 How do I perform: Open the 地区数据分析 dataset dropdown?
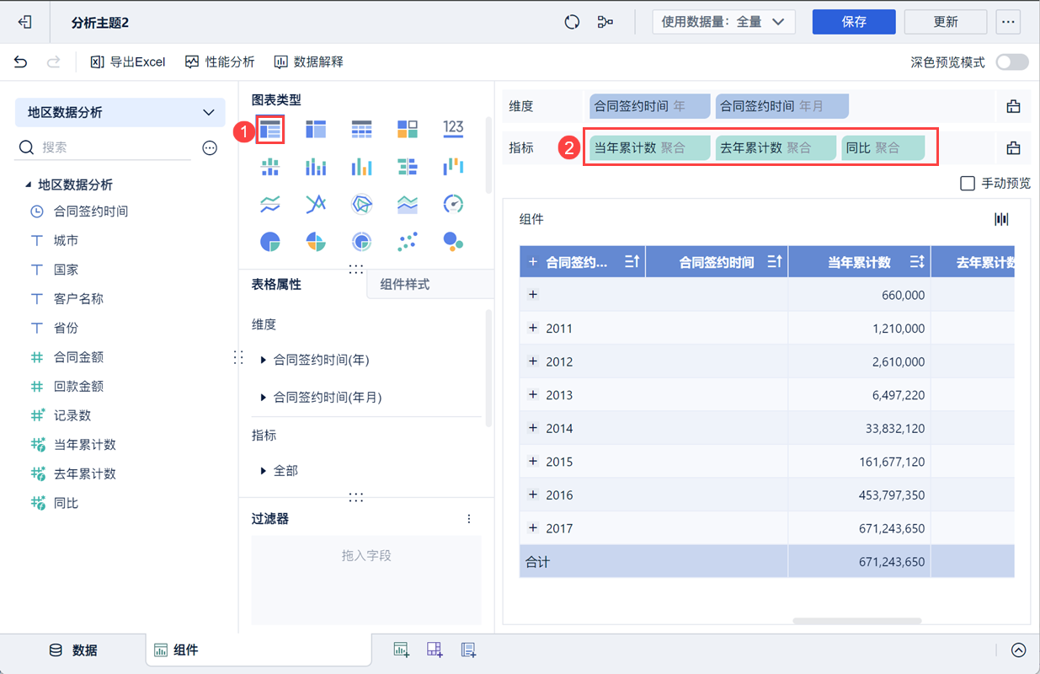coord(120,112)
